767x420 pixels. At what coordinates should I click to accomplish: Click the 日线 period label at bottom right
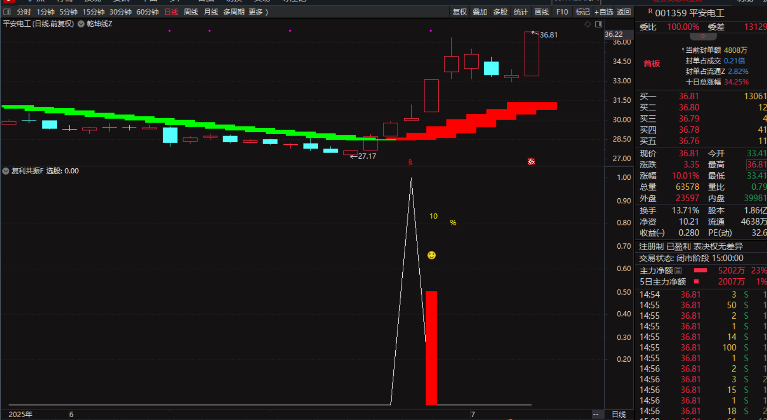coord(619,414)
